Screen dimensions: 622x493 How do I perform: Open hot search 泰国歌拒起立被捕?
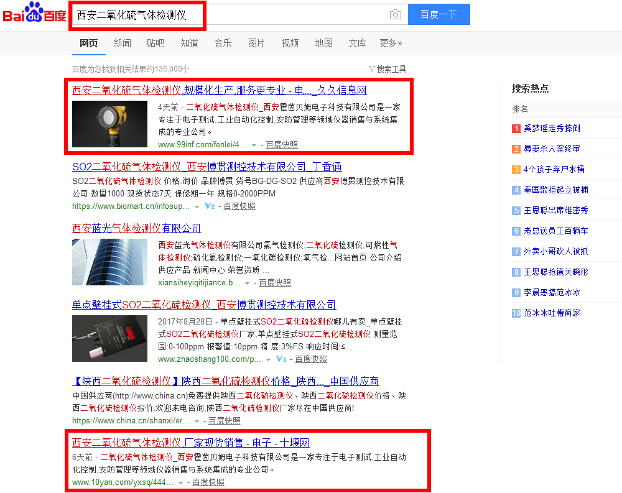click(555, 190)
